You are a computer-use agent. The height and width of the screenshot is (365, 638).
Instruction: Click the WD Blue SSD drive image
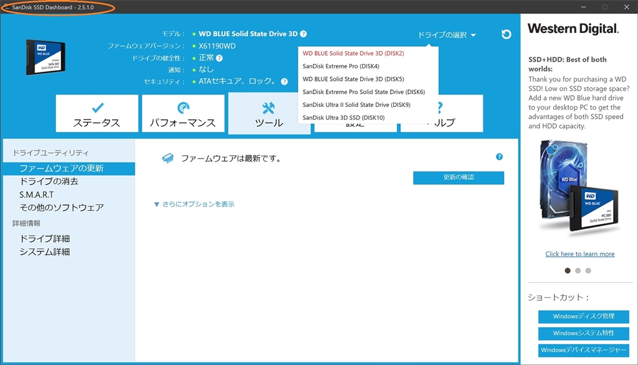(45, 57)
